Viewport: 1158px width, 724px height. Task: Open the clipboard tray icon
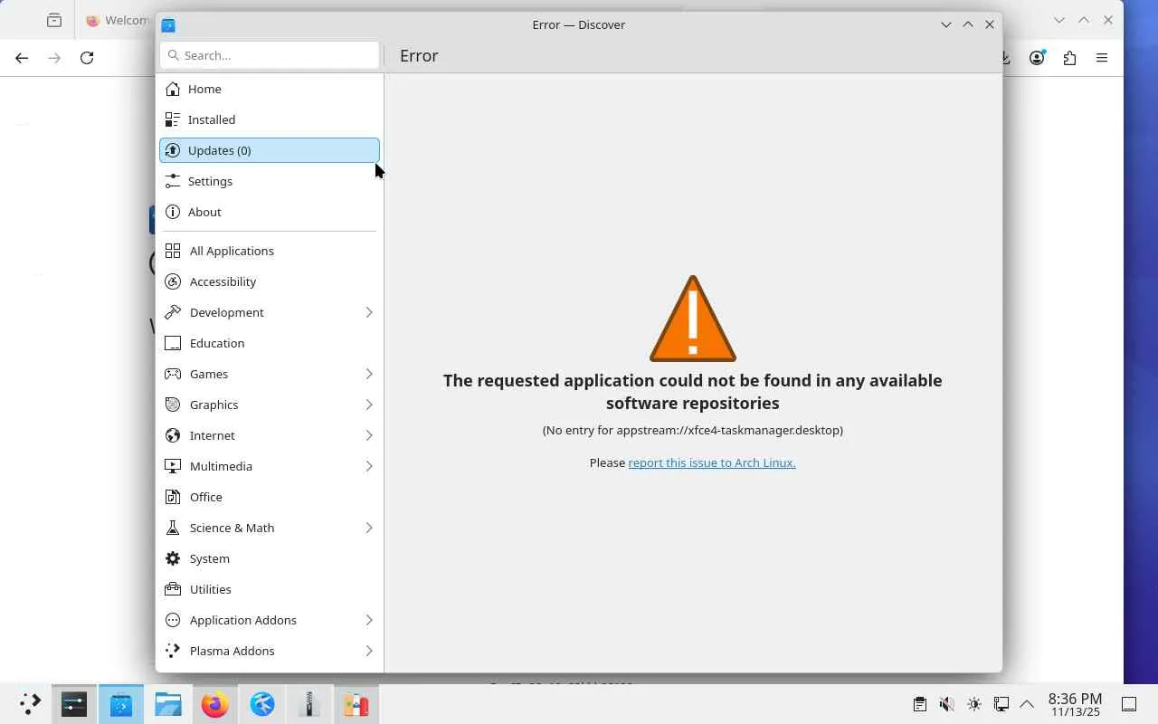(919, 704)
